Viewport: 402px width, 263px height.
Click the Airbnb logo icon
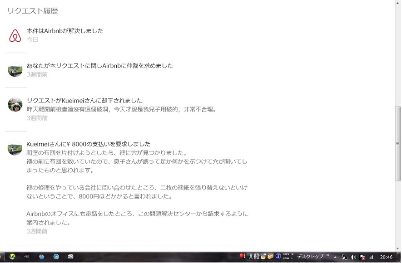(x=15, y=35)
